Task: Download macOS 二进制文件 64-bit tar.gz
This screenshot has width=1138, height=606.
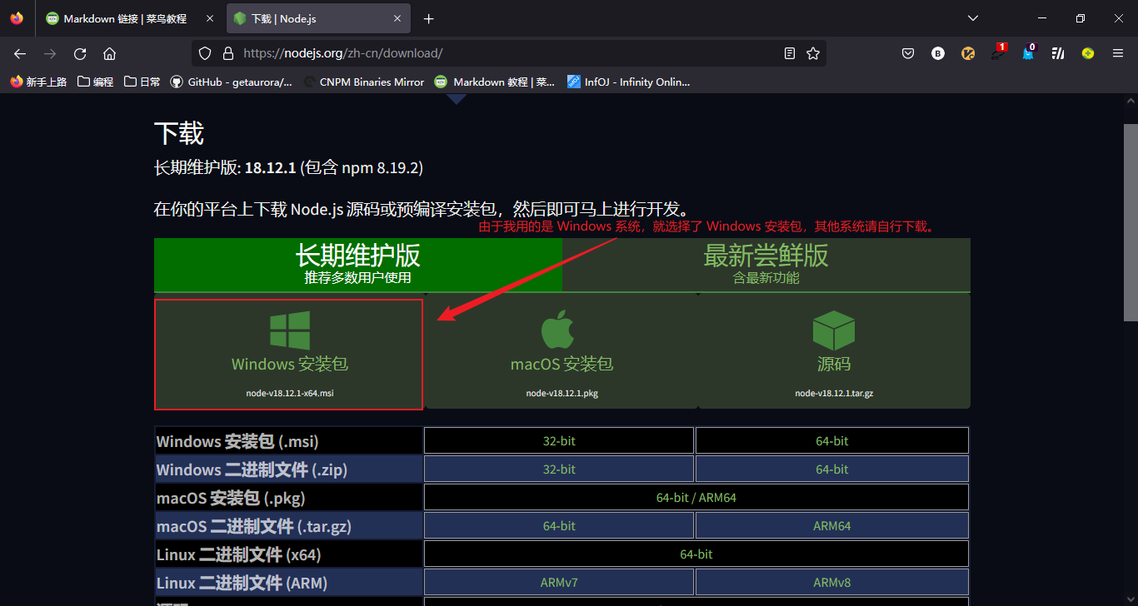Action: (x=559, y=526)
